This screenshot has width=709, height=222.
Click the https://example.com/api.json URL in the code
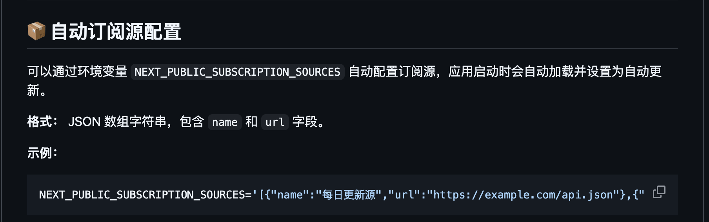pyautogui.click(x=523, y=195)
